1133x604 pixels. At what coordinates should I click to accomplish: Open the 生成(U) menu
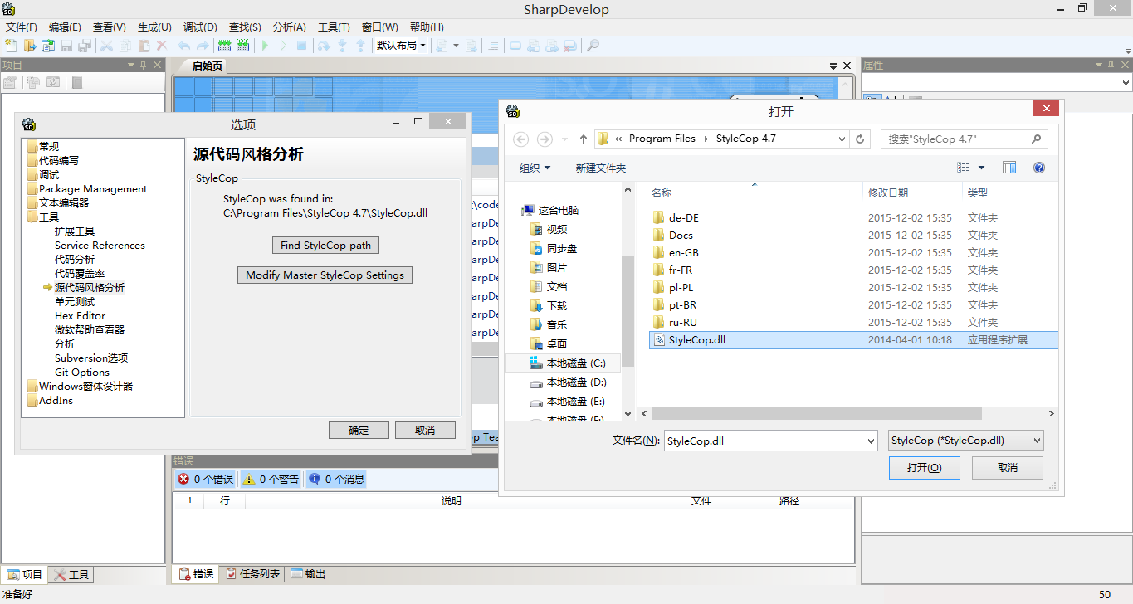pos(154,27)
